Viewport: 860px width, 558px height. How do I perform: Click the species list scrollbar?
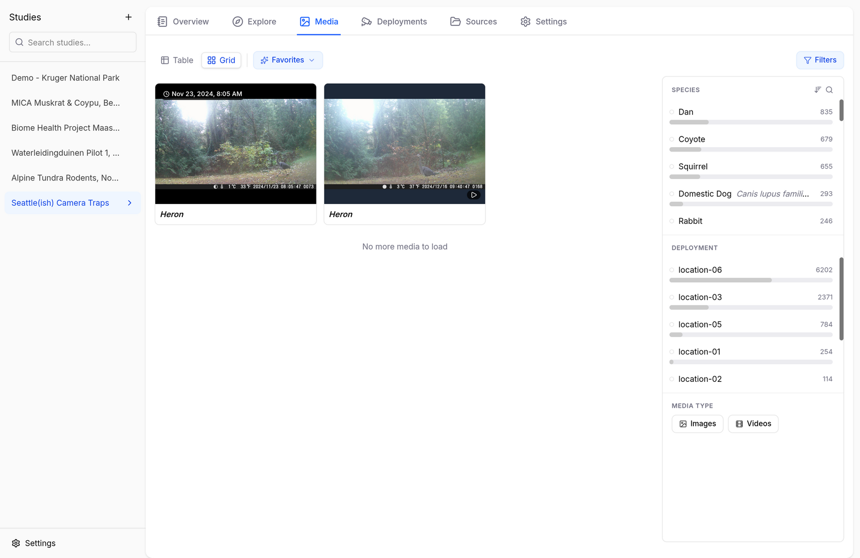pos(841,110)
